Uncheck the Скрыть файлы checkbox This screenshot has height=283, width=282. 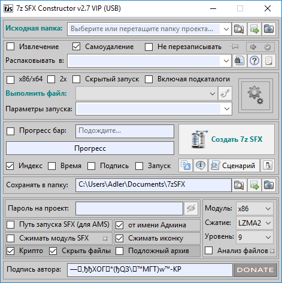[x=53, y=251]
